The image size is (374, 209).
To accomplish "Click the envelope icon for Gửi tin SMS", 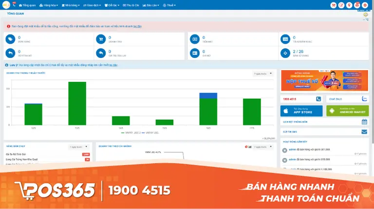I will pos(364,132).
